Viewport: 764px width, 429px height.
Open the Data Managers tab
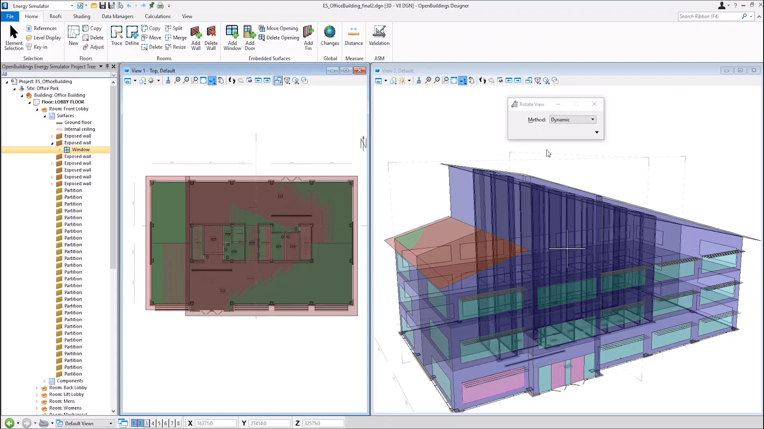(x=117, y=16)
